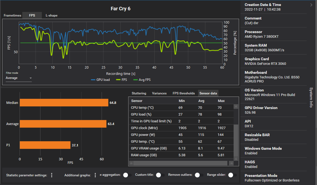This screenshot has height=185, width=317.
Task: Open the Statistic parameter settings menu
Action: coord(52,175)
